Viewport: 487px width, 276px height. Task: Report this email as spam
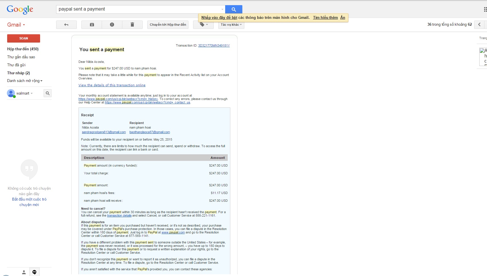point(112,25)
